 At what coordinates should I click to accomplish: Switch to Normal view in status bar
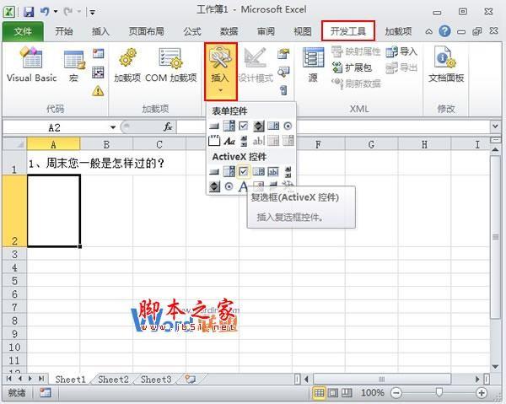coord(319,393)
